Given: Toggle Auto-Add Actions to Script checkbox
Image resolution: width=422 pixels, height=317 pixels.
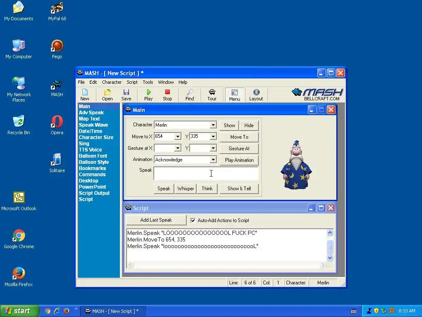Looking at the screenshot, I should pos(193,220).
